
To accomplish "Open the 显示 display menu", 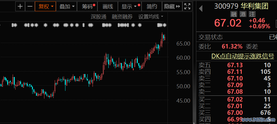I will click(x=129, y=6).
